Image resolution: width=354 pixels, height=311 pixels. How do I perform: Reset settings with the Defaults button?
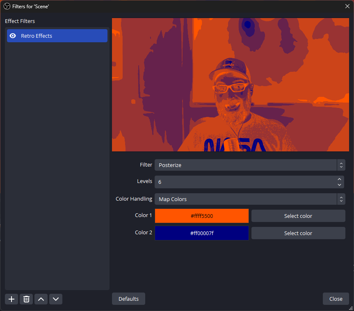point(128,299)
